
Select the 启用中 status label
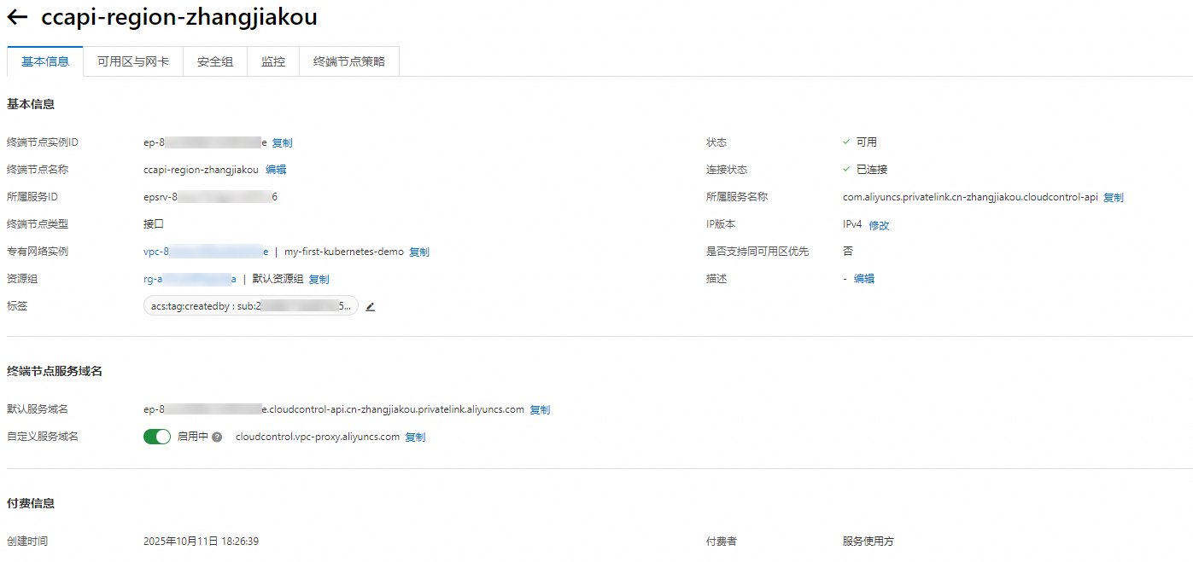tap(192, 437)
